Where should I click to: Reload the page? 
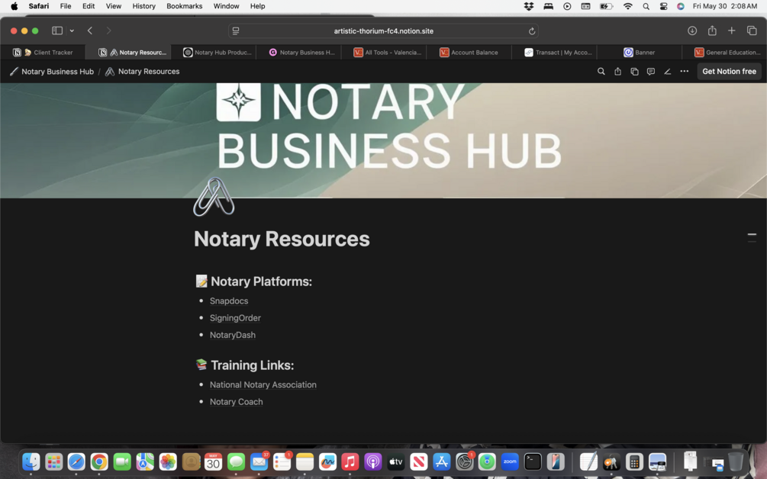[x=532, y=31]
